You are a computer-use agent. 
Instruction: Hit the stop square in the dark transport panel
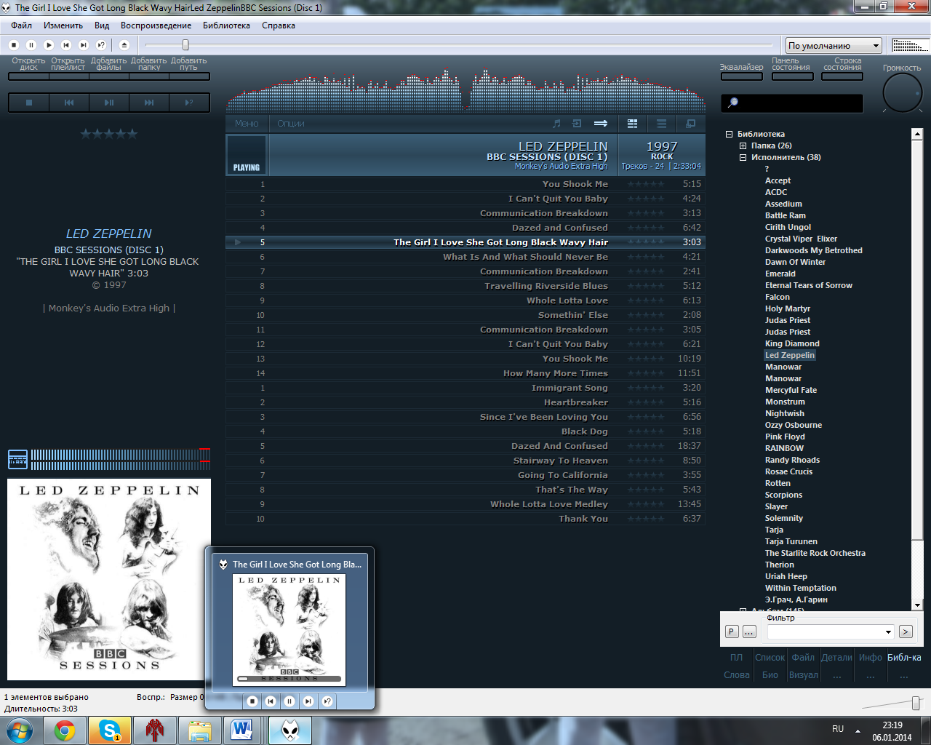[x=29, y=103]
